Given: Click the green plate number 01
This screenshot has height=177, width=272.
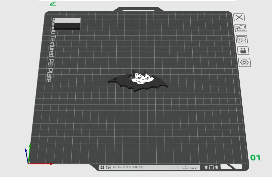Looking at the screenshot, I should (255, 157).
